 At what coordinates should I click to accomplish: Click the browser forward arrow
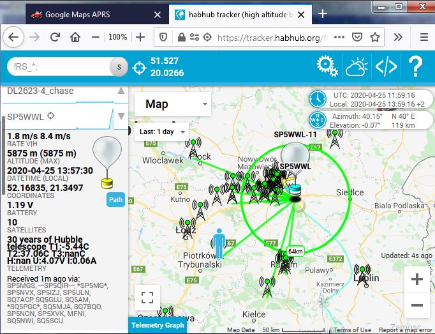tap(34, 37)
